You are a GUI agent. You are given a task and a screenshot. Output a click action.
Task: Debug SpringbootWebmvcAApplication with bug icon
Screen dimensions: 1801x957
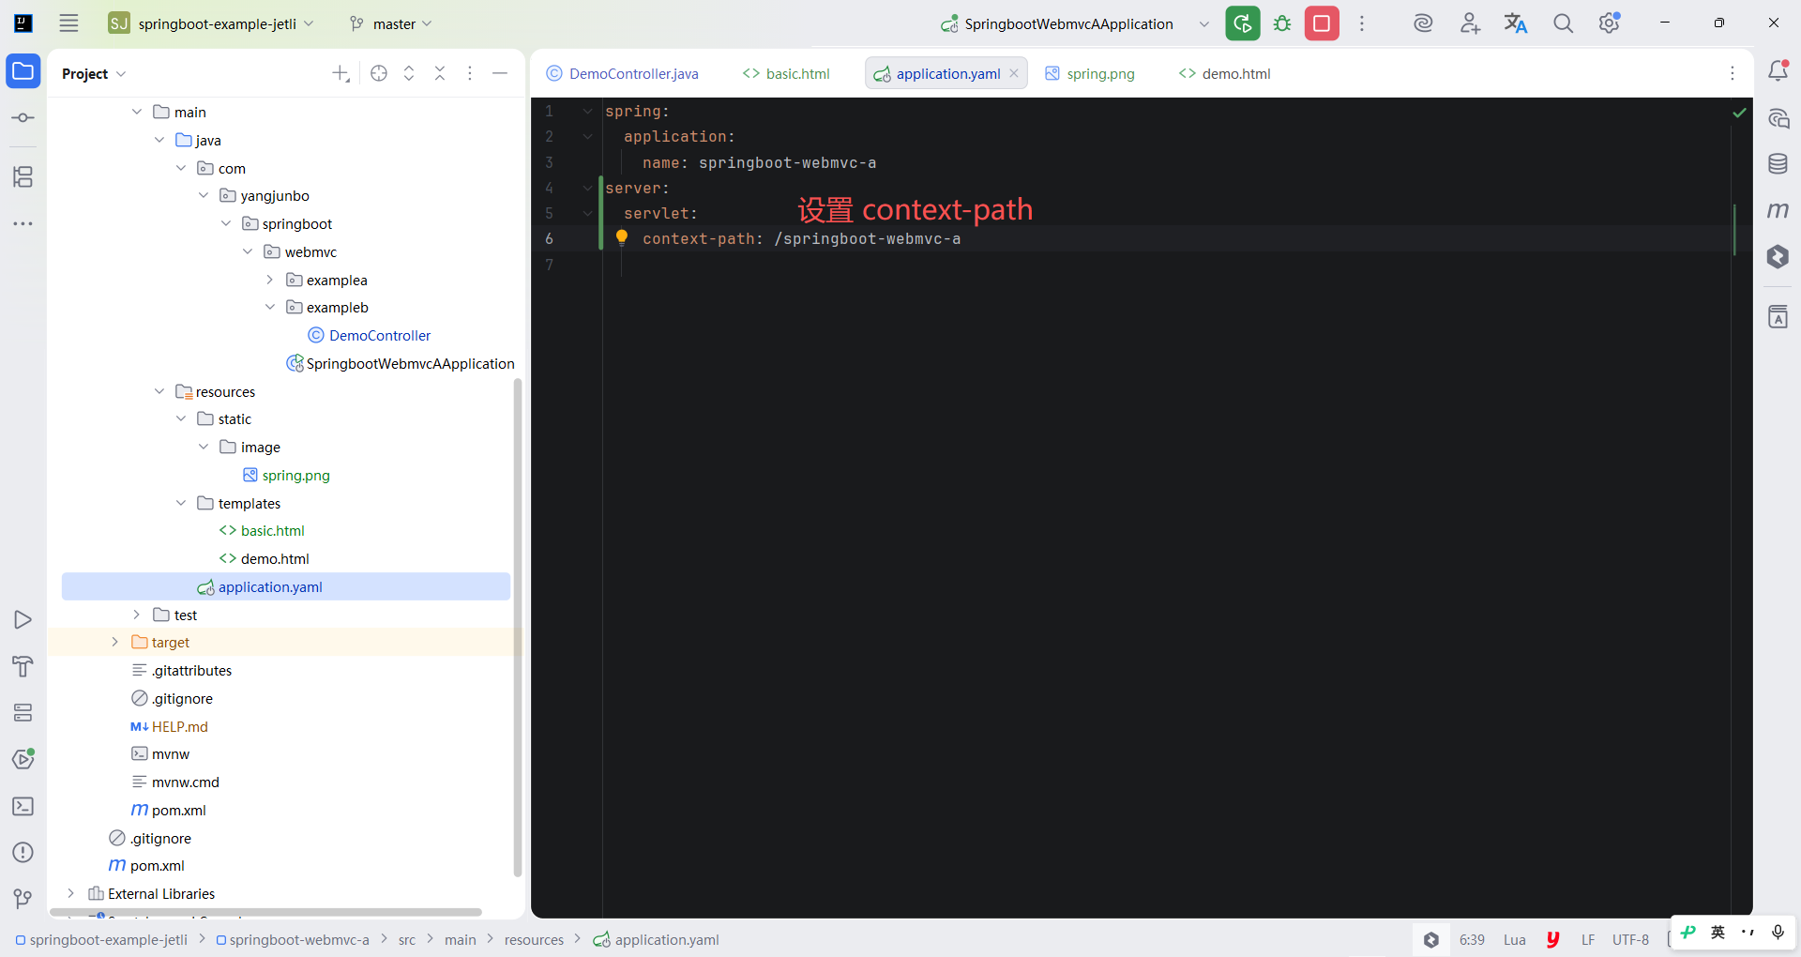pyautogui.click(x=1282, y=23)
